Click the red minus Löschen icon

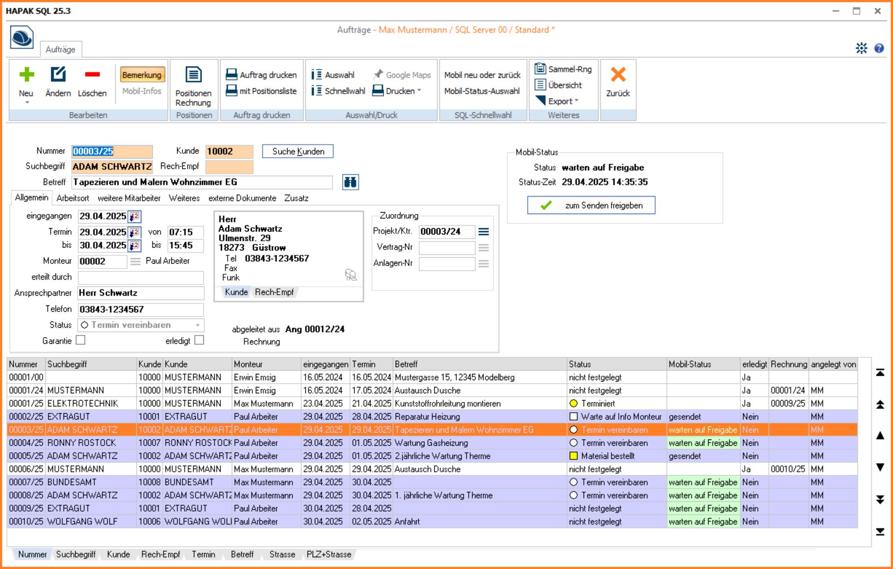coord(92,75)
